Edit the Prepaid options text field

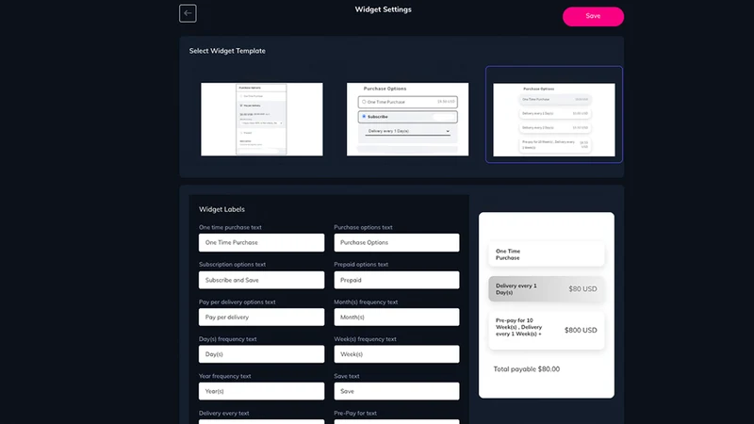(396, 280)
